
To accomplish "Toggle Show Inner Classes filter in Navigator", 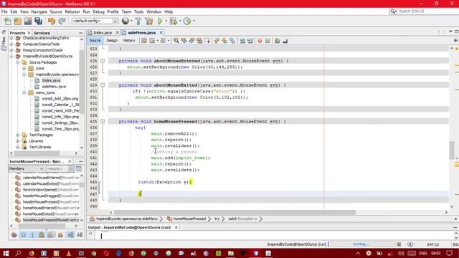I will pyautogui.click(x=51, y=234).
